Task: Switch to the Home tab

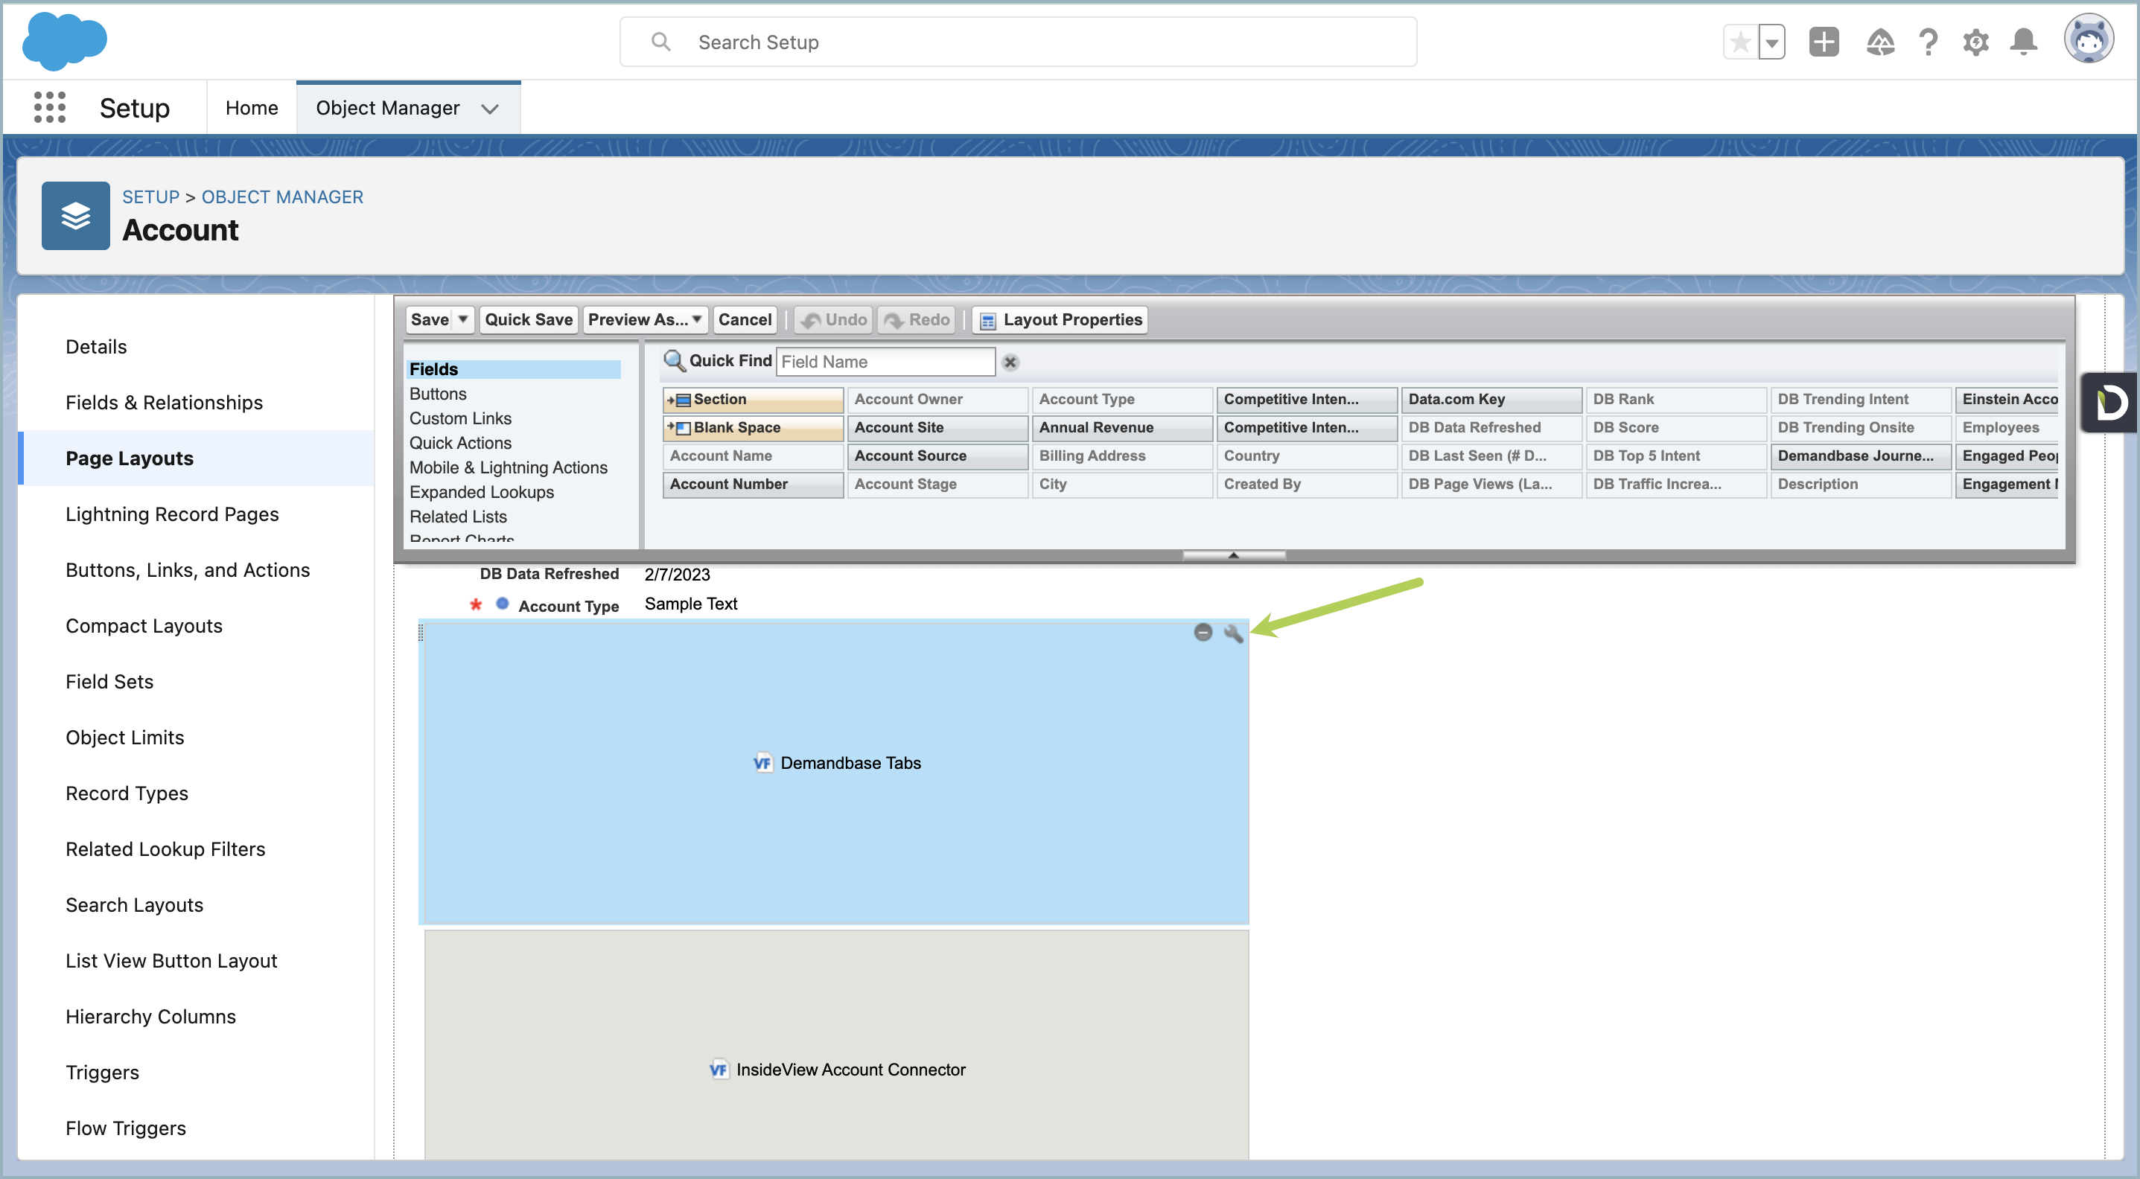Action: (x=252, y=108)
